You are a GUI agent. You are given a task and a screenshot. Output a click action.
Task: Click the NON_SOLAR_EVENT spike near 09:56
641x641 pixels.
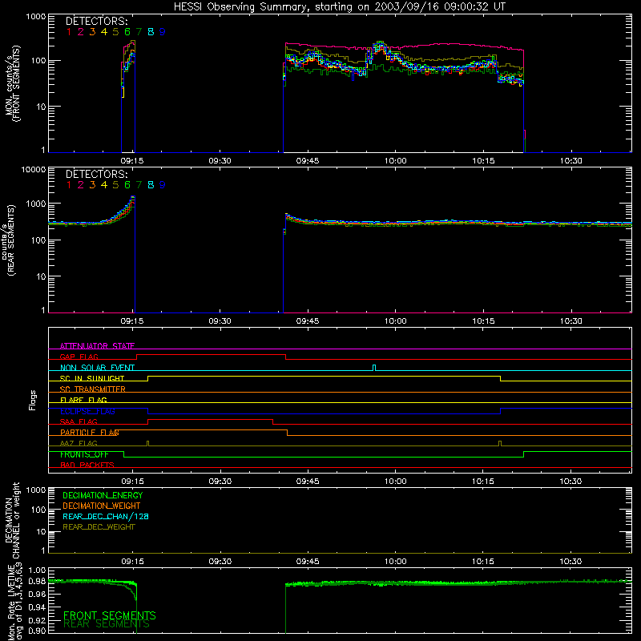374,368
